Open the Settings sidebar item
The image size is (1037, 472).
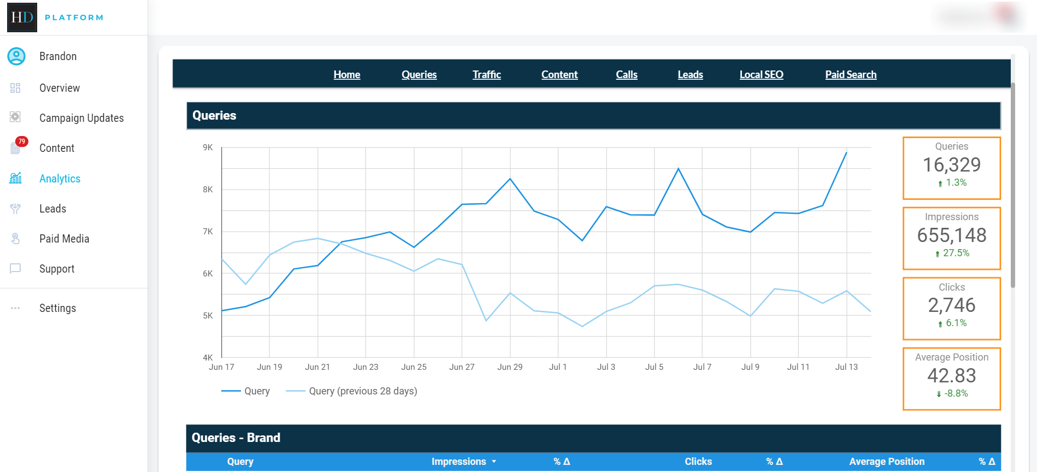coord(57,308)
